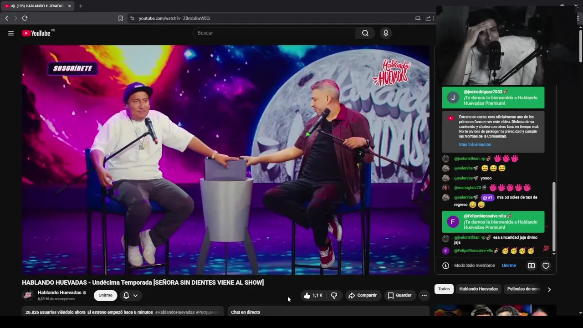This screenshot has width=583, height=328.
Task: Dislike the video
Action: tap(334, 295)
